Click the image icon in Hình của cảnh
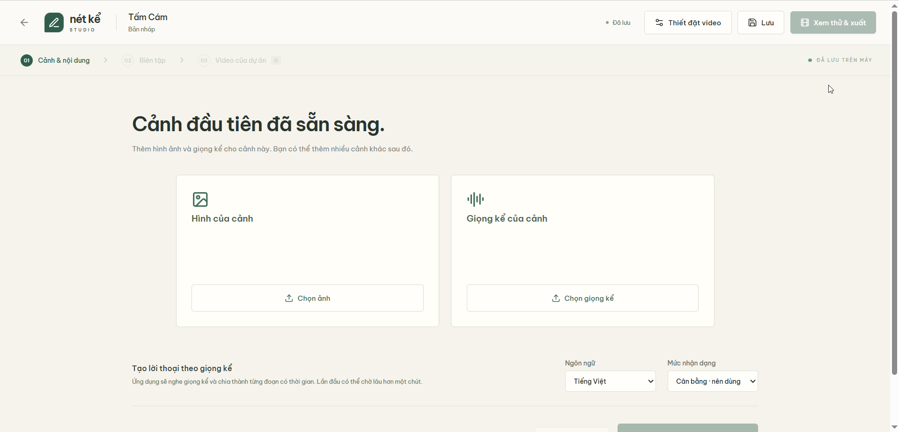The height and width of the screenshot is (432, 899). [200, 200]
